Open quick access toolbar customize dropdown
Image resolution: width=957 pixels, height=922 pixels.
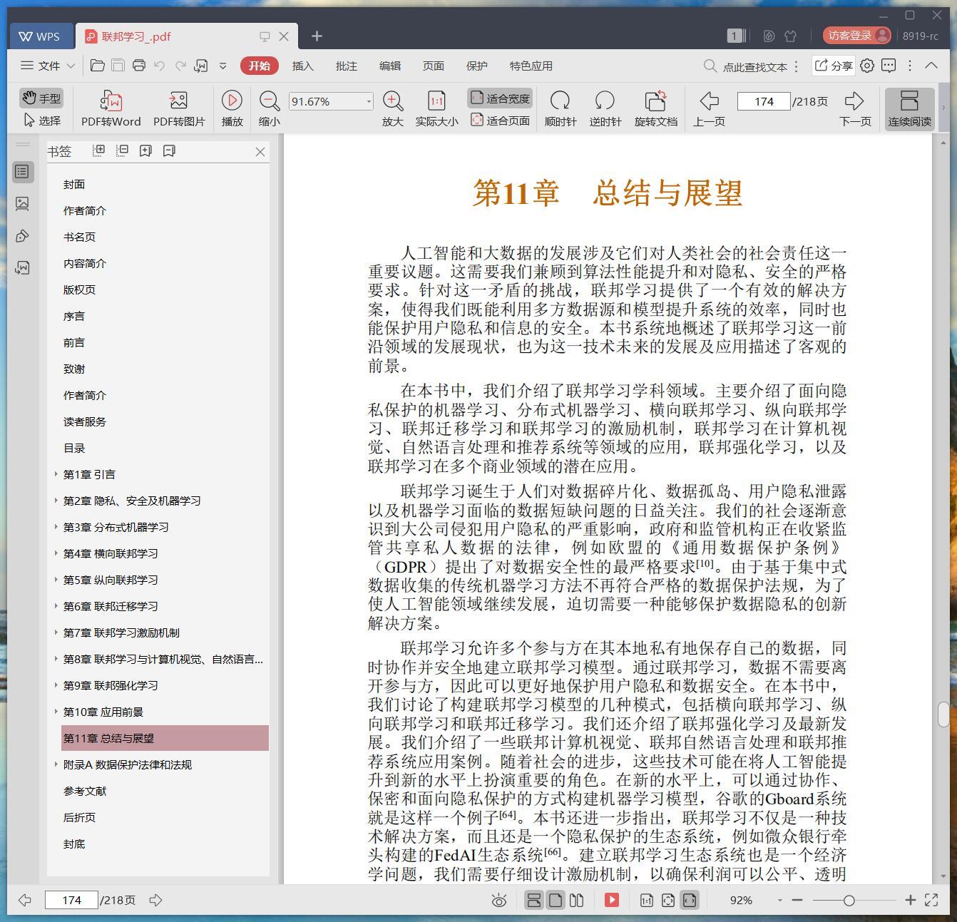pos(222,66)
